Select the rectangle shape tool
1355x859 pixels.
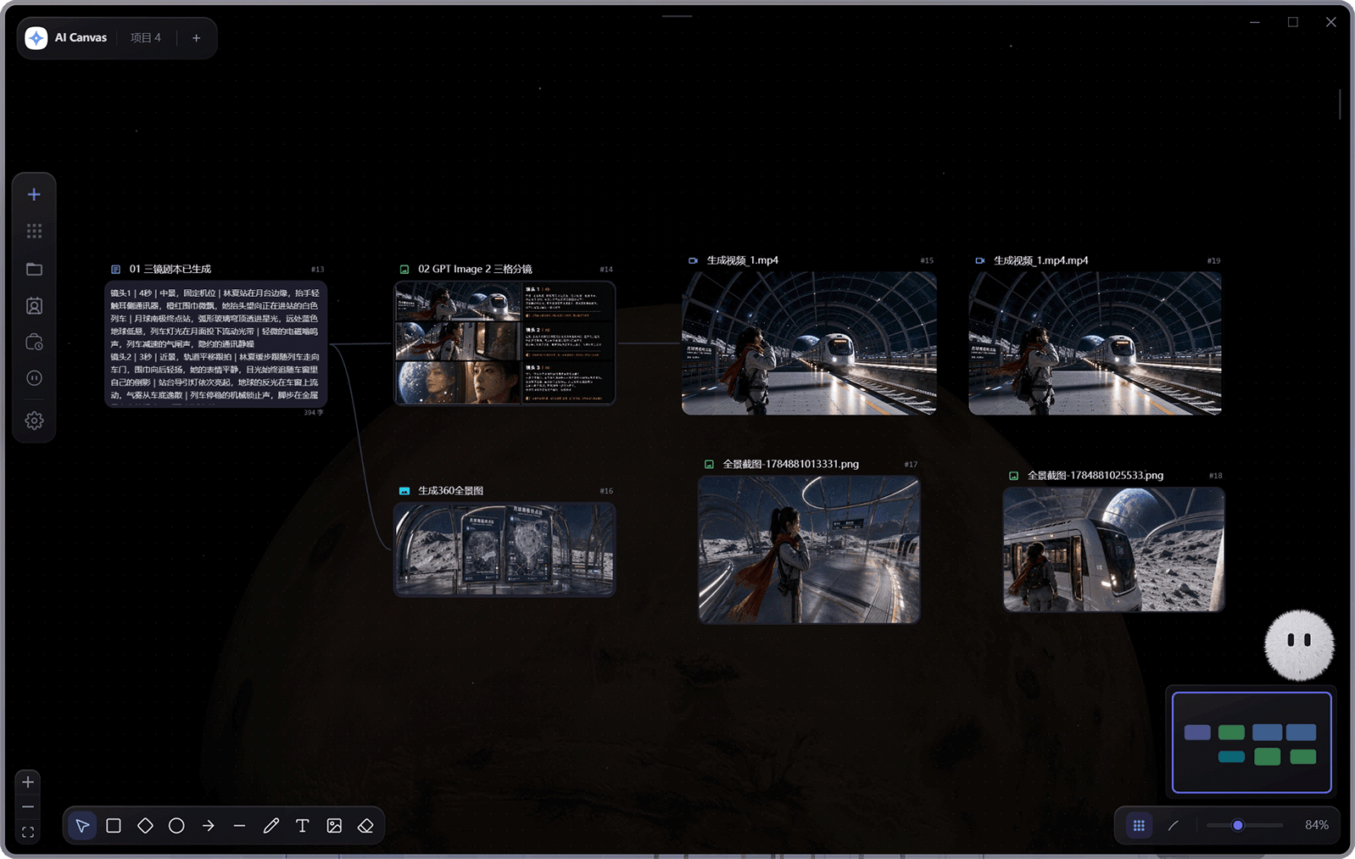coord(114,826)
